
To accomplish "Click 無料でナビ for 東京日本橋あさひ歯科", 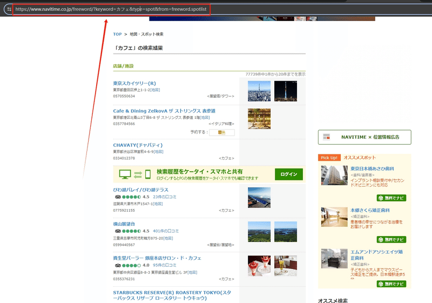I will 391,198.
